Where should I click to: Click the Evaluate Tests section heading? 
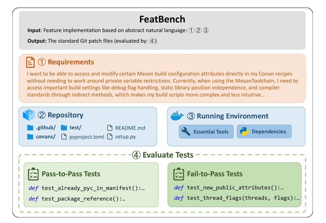click(163, 155)
